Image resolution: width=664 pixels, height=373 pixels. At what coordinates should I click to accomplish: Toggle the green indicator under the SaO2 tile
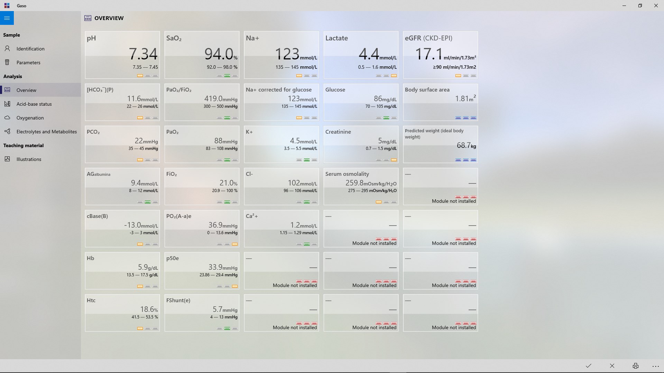point(227,76)
